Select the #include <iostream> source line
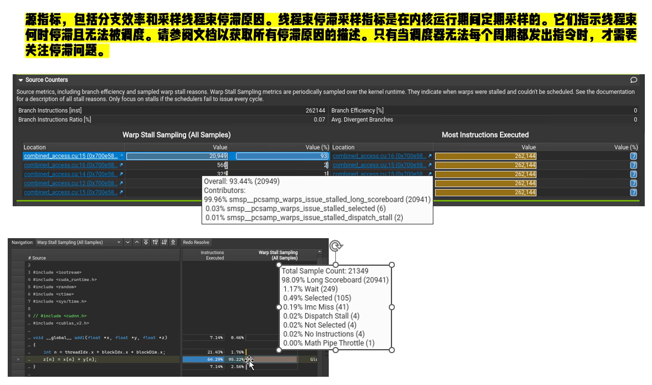The width and height of the screenshot is (652, 385). [57, 272]
